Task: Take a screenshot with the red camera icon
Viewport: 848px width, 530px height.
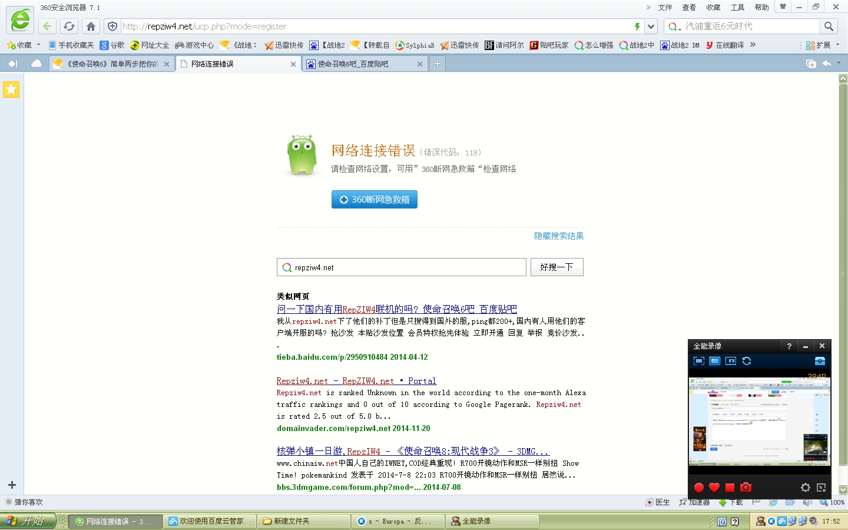Action: [x=746, y=487]
